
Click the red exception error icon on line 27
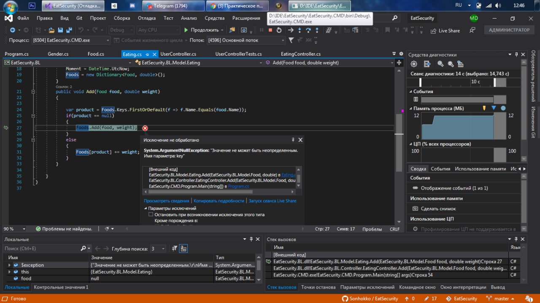pos(145,128)
